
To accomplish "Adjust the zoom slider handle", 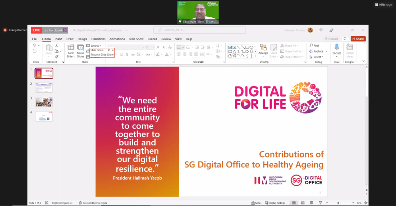I will 338,203.
